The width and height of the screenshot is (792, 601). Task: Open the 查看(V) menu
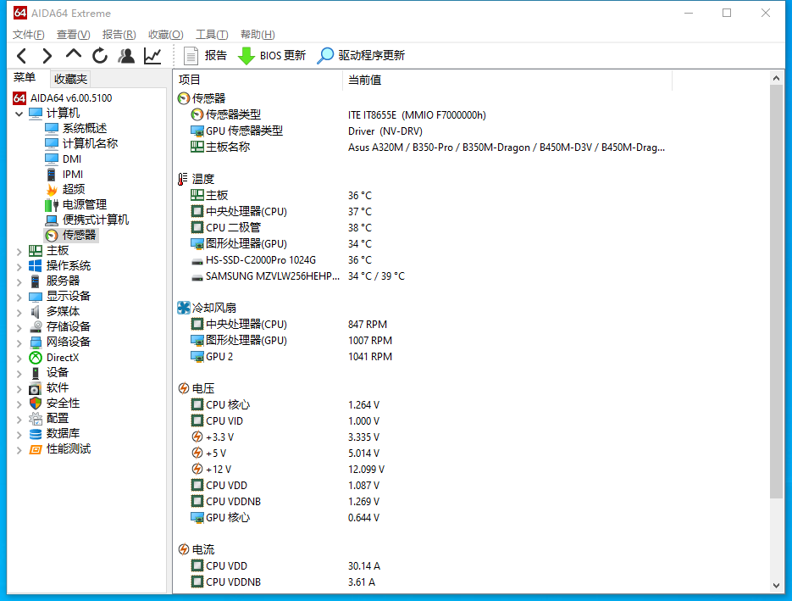[x=73, y=35]
